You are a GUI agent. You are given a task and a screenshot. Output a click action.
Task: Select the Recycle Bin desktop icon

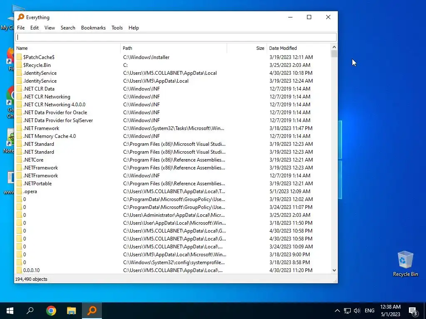405,264
